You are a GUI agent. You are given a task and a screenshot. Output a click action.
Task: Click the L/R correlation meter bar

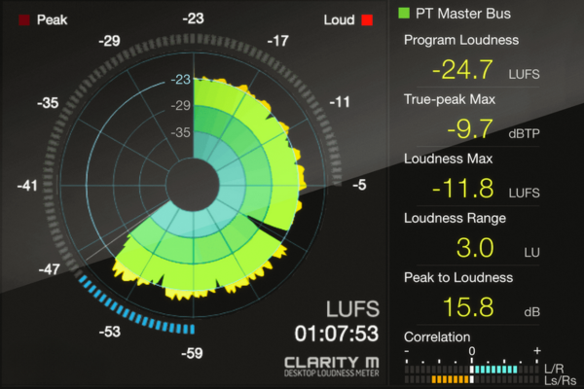pyautogui.click(x=472, y=370)
